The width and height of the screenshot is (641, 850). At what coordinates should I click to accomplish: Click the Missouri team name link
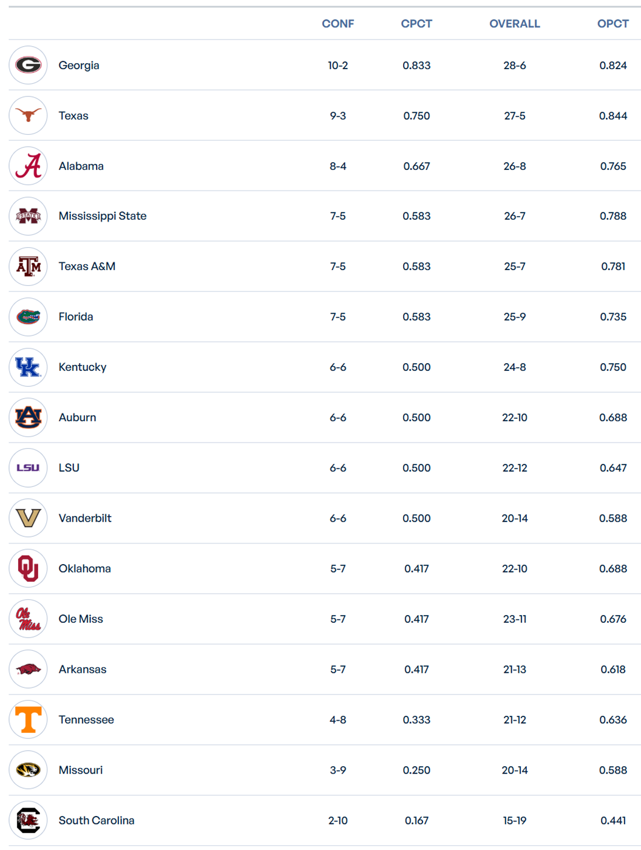click(80, 770)
